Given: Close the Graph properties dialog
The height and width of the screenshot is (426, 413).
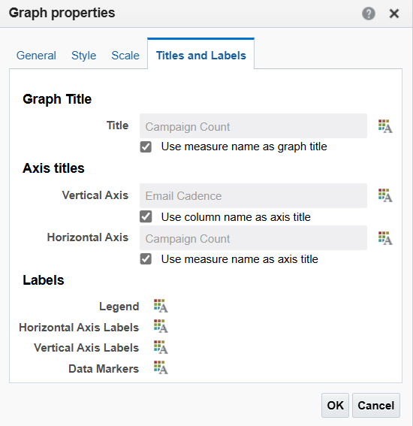Looking at the screenshot, I should click(x=394, y=14).
